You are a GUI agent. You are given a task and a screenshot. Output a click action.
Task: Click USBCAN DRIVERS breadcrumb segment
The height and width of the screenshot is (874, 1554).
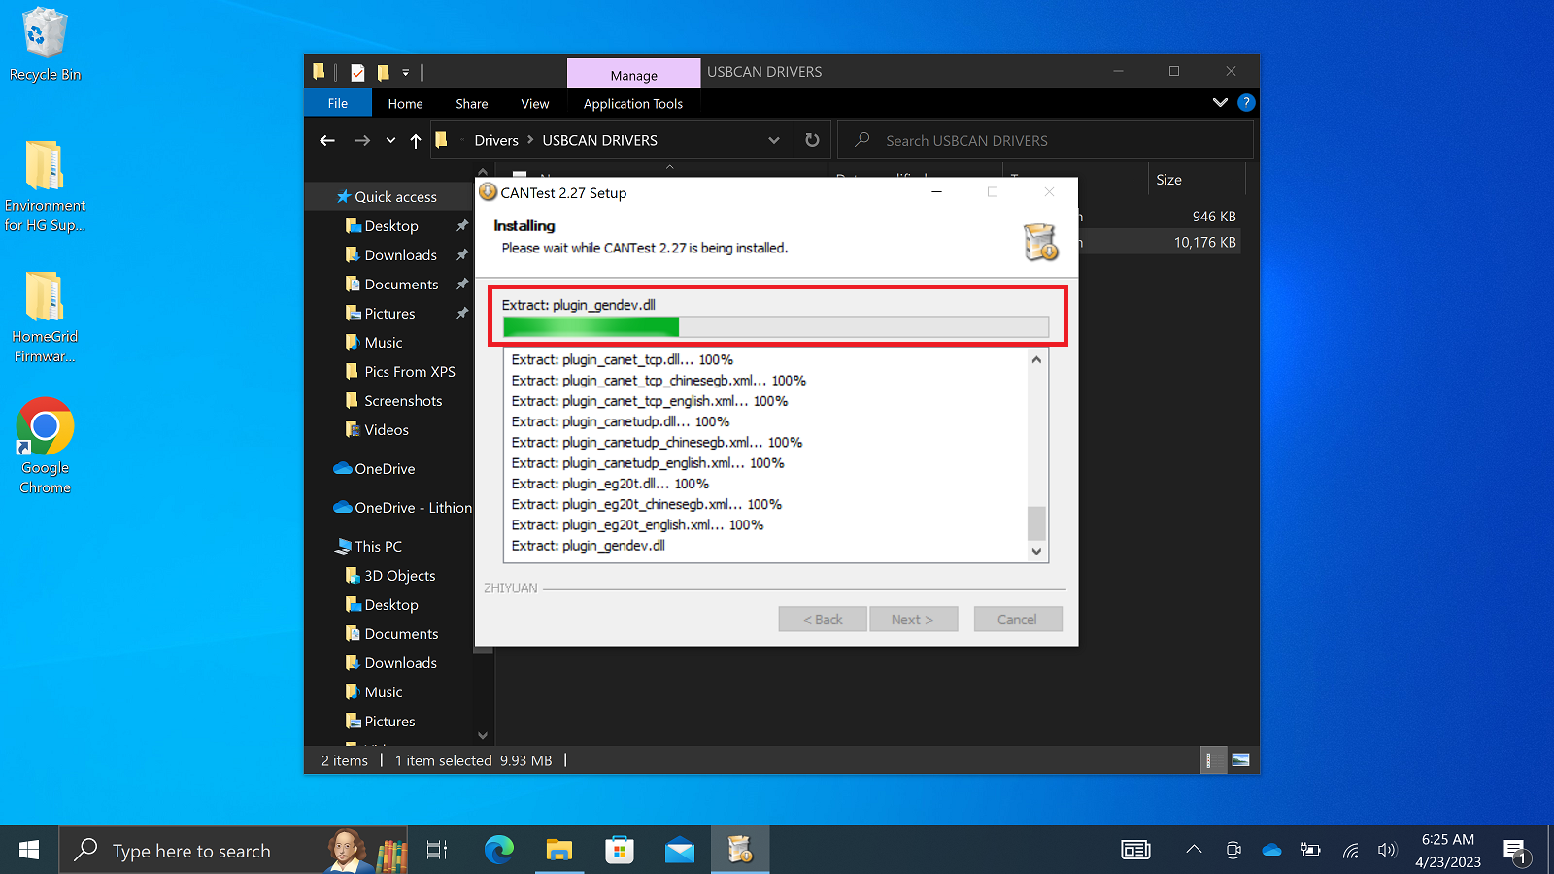coord(599,140)
